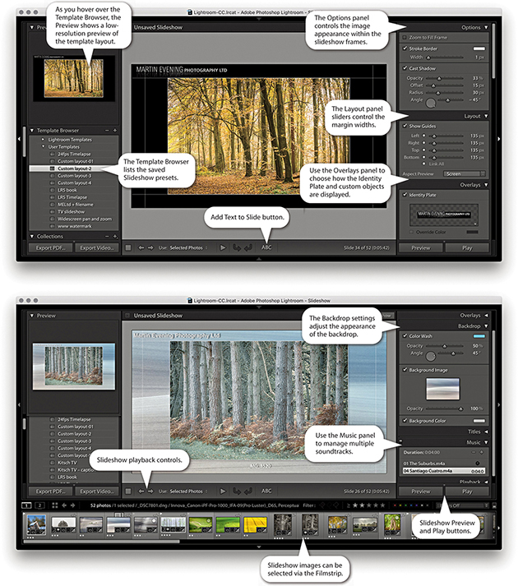Expand Lightroom Templates folder
Viewport: 518px width, 586px height.
(43, 140)
